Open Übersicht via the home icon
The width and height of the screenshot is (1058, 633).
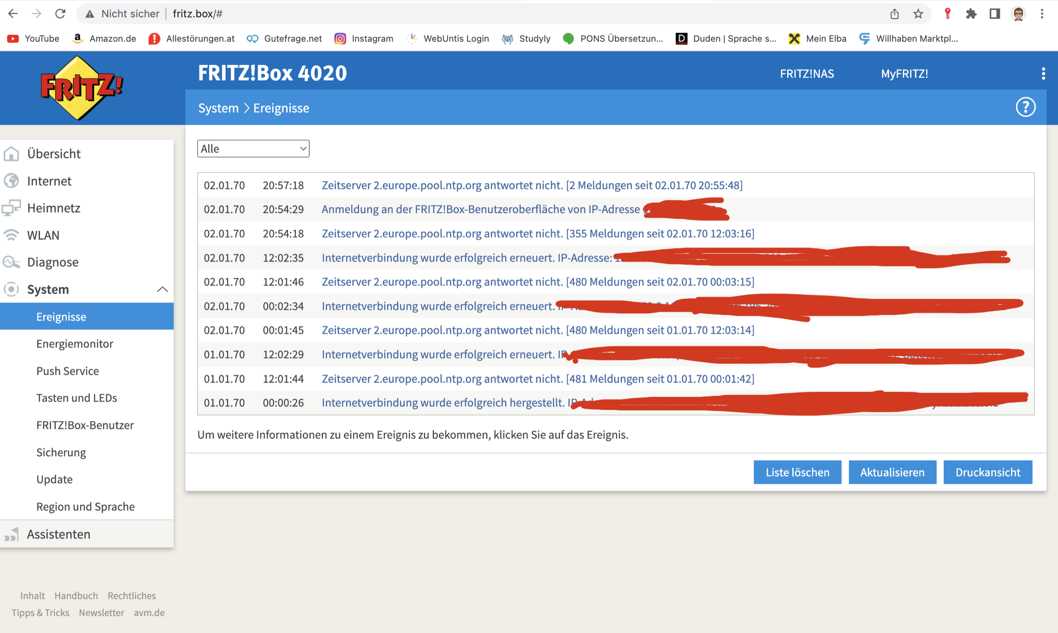(x=12, y=154)
